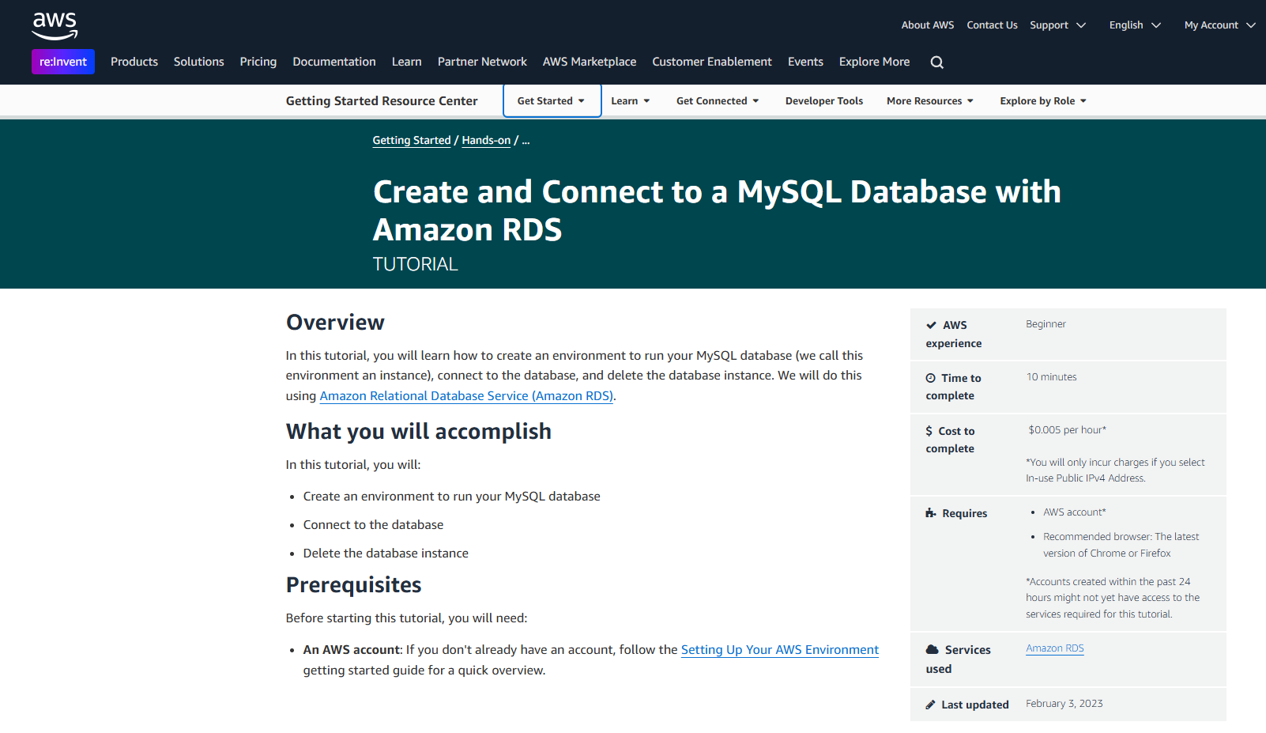The image size is (1266, 733).
Task: Open the Amazon Relational Database Service link
Action: coord(466,396)
